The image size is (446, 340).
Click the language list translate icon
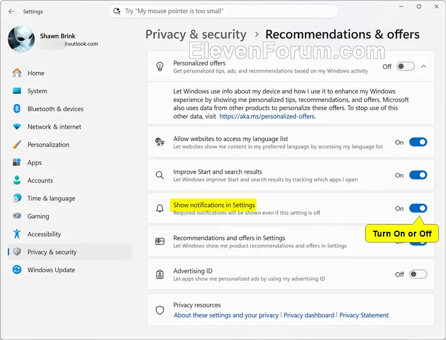[x=160, y=142]
